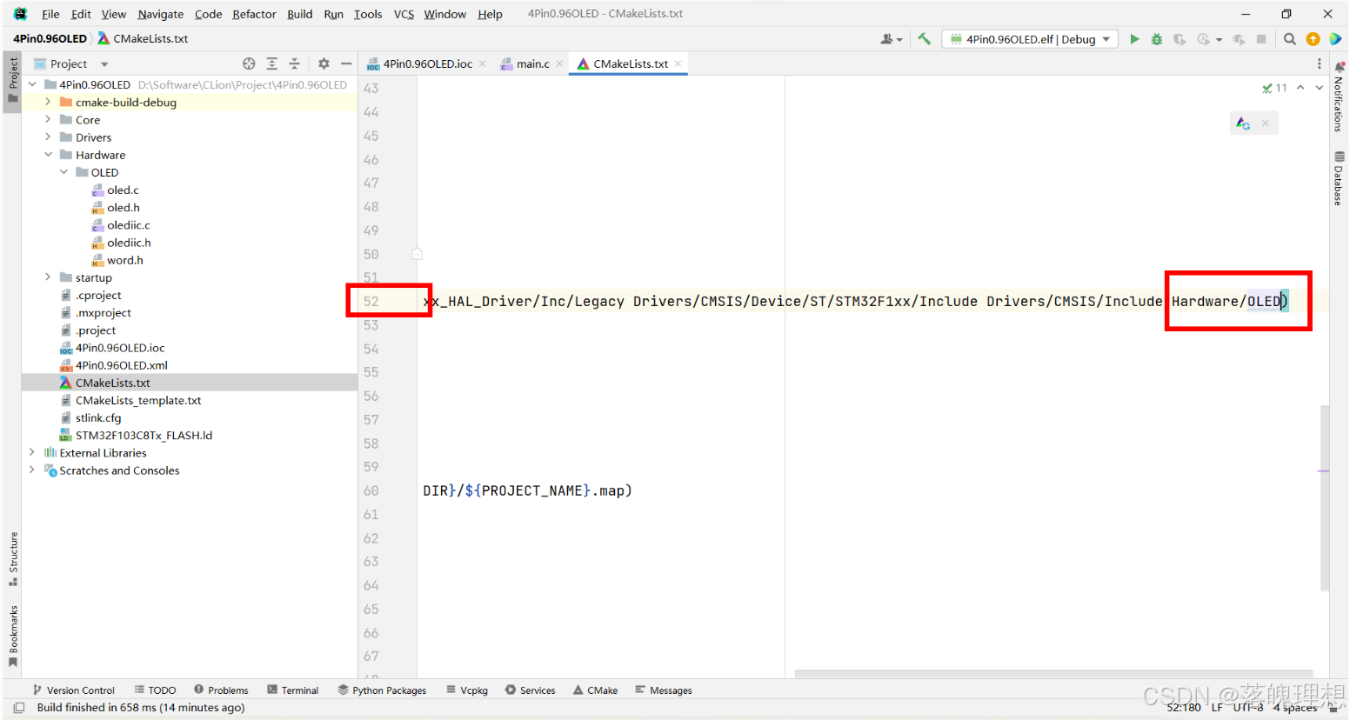Select opened file locate target icon
Image resolution: width=1350 pixels, height=720 pixels.
[x=249, y=63]
